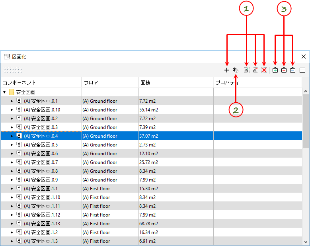Click the red X clear selection icon
The height and width of the screenshot is (246, 310).
coord(264,70)
